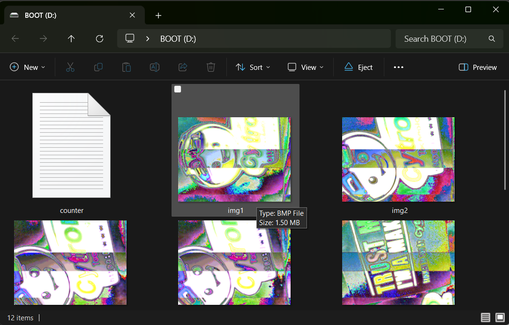
Task: Click BOOT (D:) in the address bar
Action: (178, 38)
